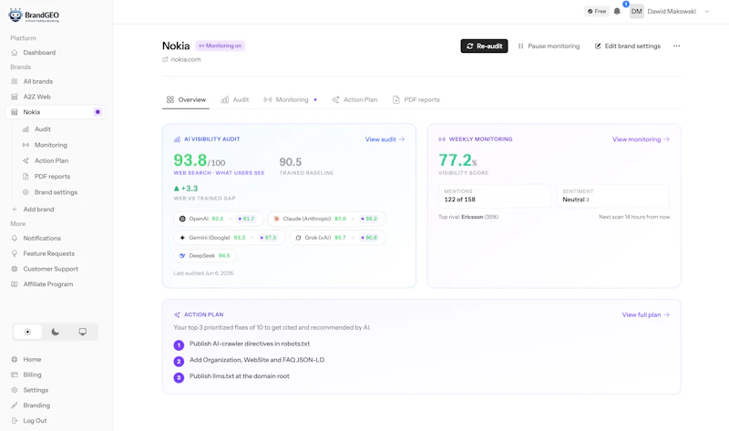
Task: Open Brand settings in the sidebar
Action: 56,192
